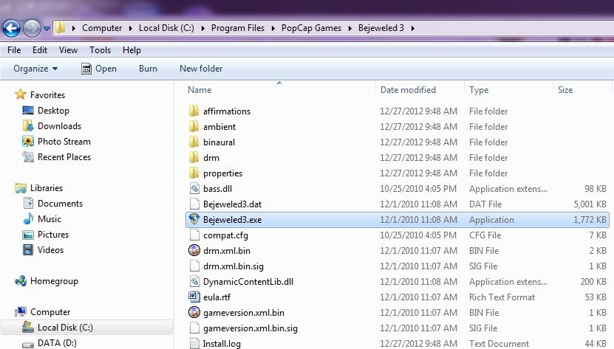This screenshot has width=614, height=349.
Task: Select the affirmations folder icon
Action: pos(194,111)
